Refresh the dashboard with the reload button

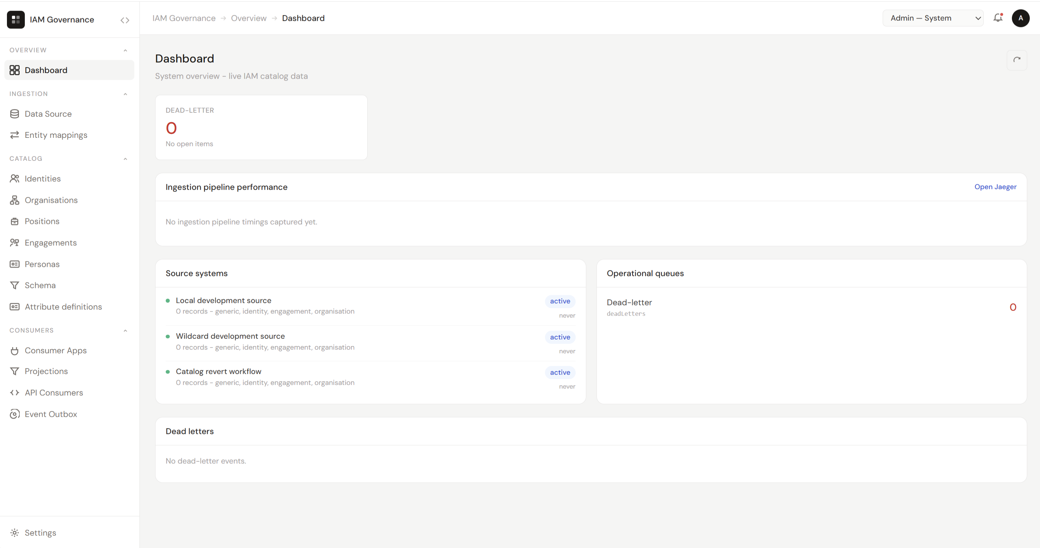(1017, 60)
